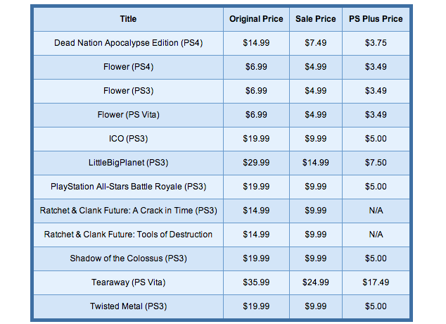Image resolution: width=446 pixels, height=324 pixels.
Task: Select the Flower (PS4) title cell
Action: coord(128,67)
